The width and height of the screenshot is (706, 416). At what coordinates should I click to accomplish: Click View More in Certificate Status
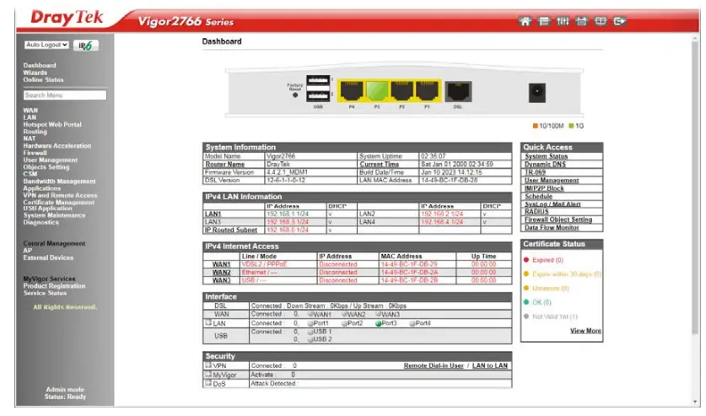[585, 331]
